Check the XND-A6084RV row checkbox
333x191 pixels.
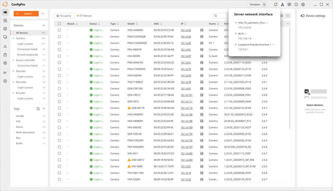59,30
